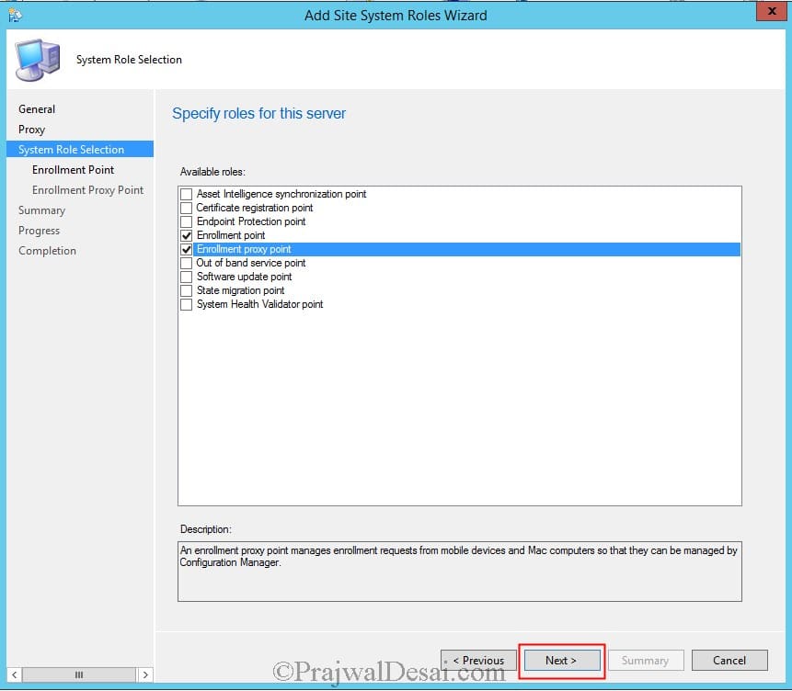Click the 'Available roles:' label

212,172
